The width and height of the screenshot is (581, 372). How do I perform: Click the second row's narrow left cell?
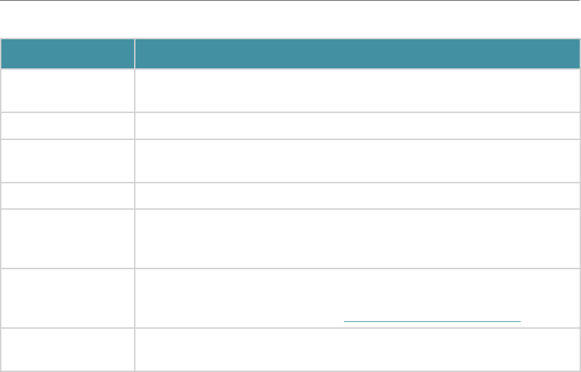point(67,125)
